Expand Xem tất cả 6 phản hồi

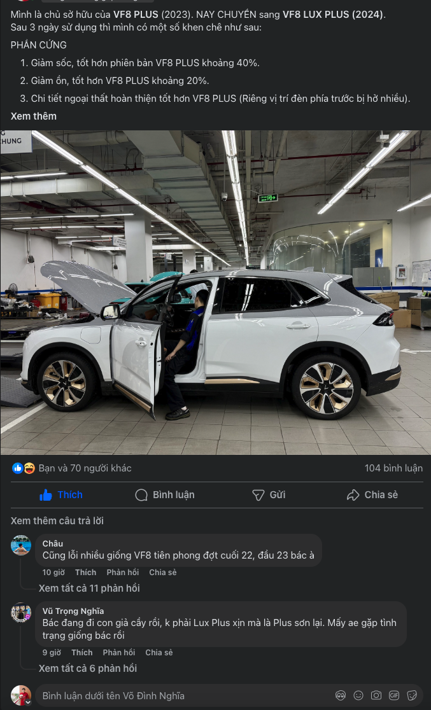click(x=87, y=669)
